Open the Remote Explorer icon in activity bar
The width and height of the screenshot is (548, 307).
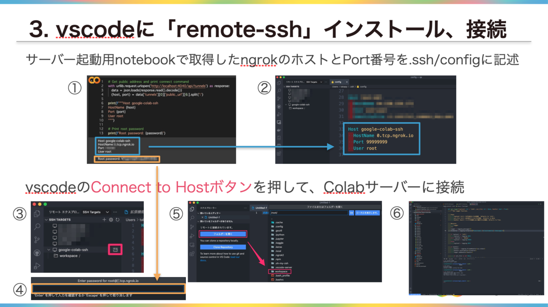pos(279,123)
